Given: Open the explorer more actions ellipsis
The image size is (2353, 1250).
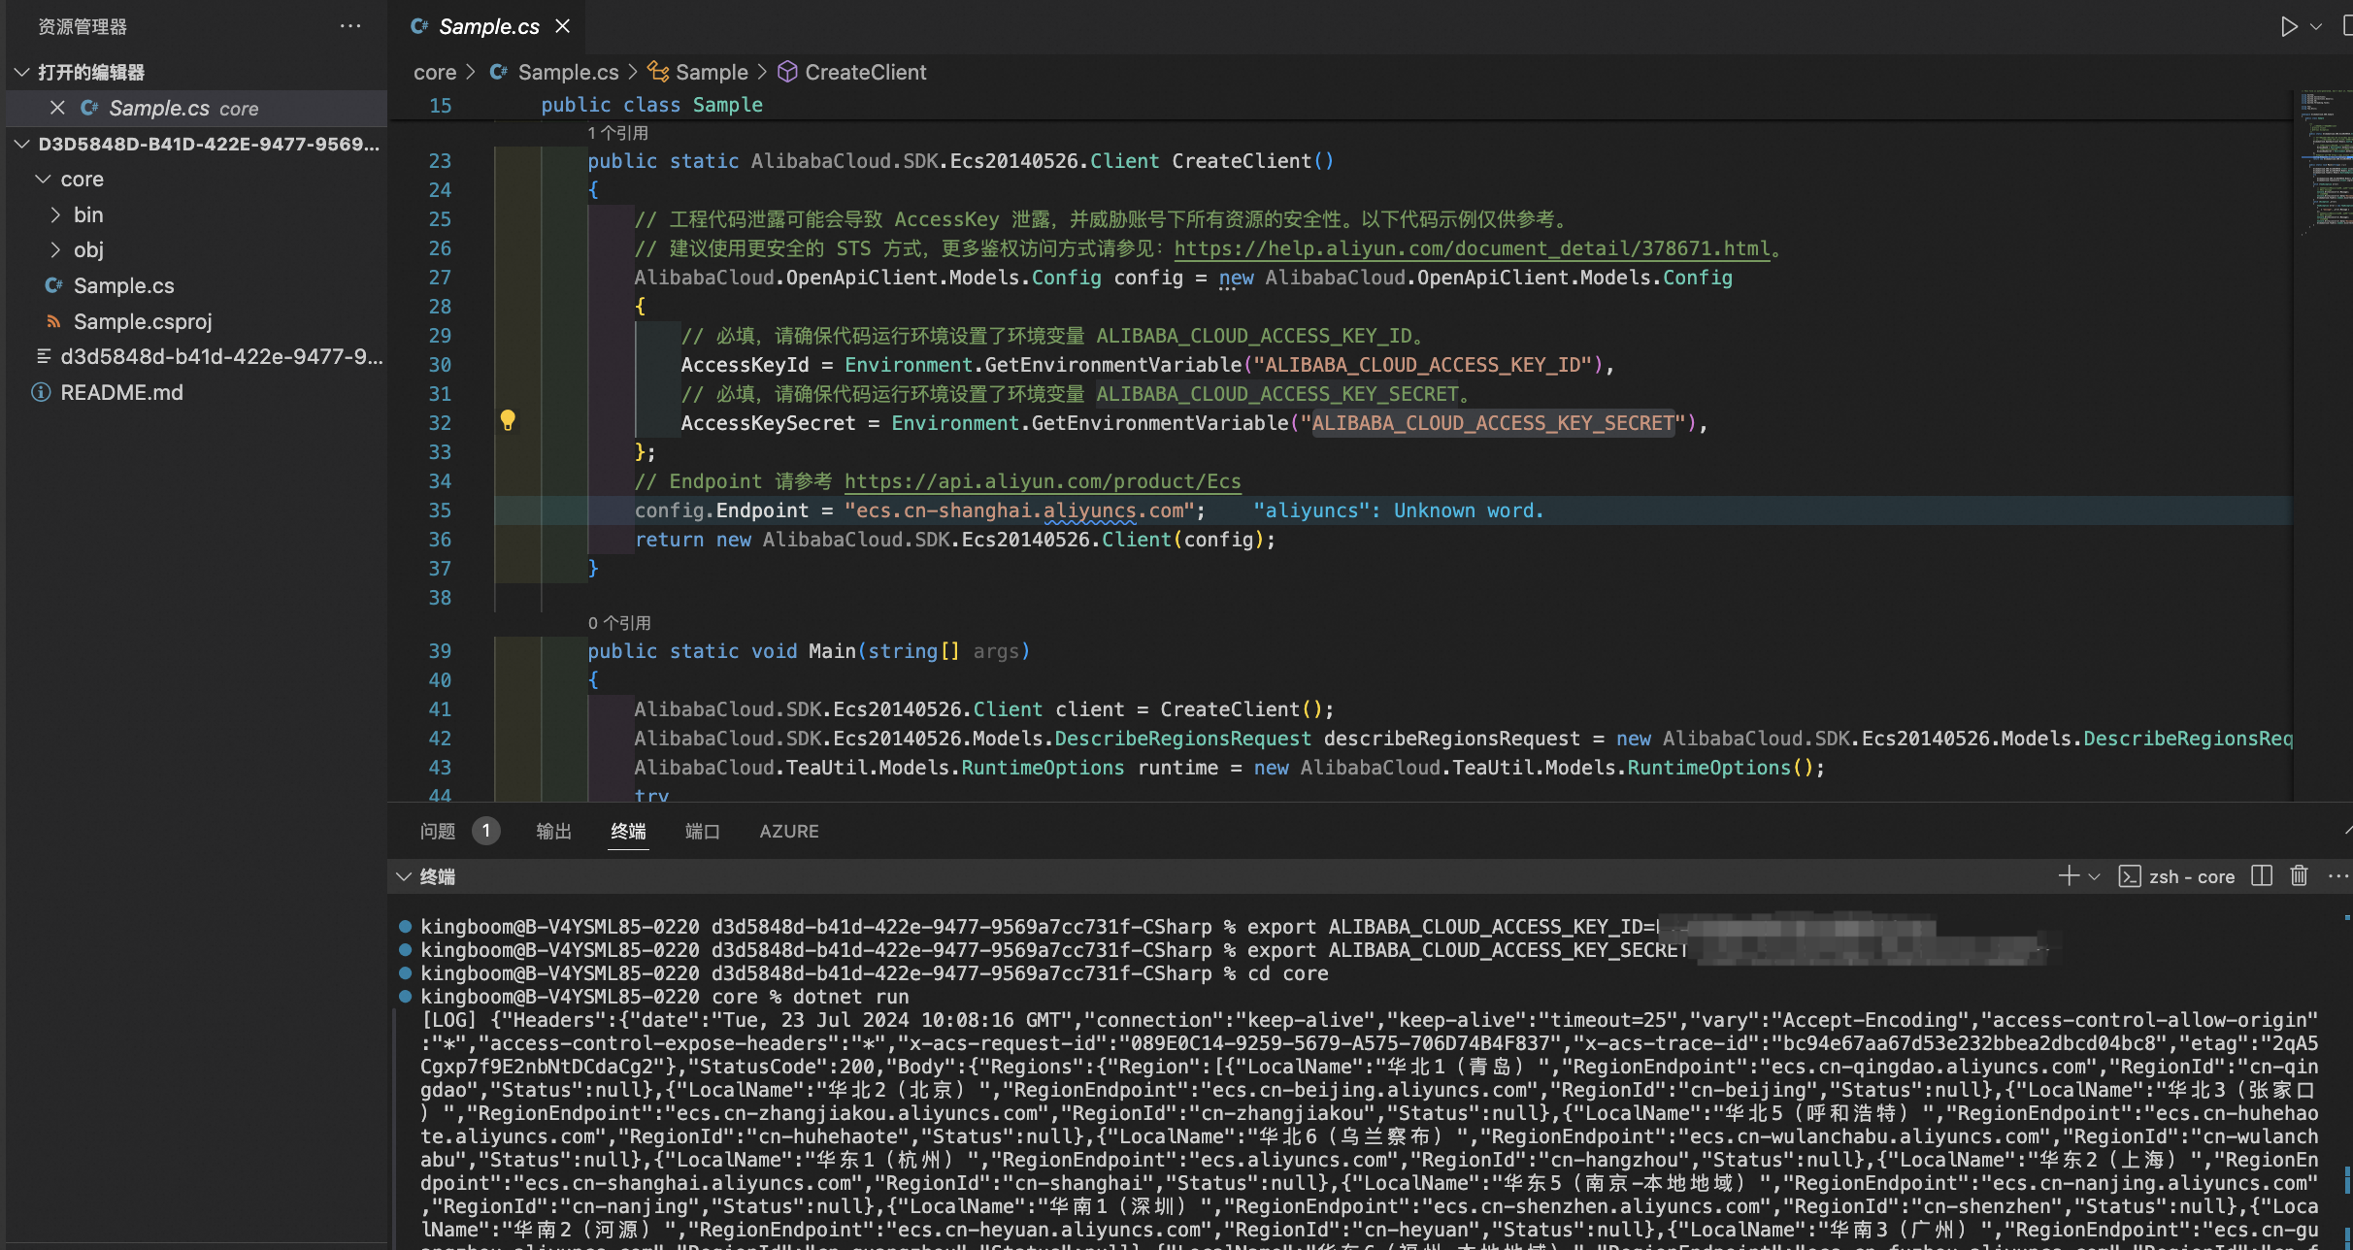Looking at the screenshot, I should pyautogui.click(x=350, y=26).
